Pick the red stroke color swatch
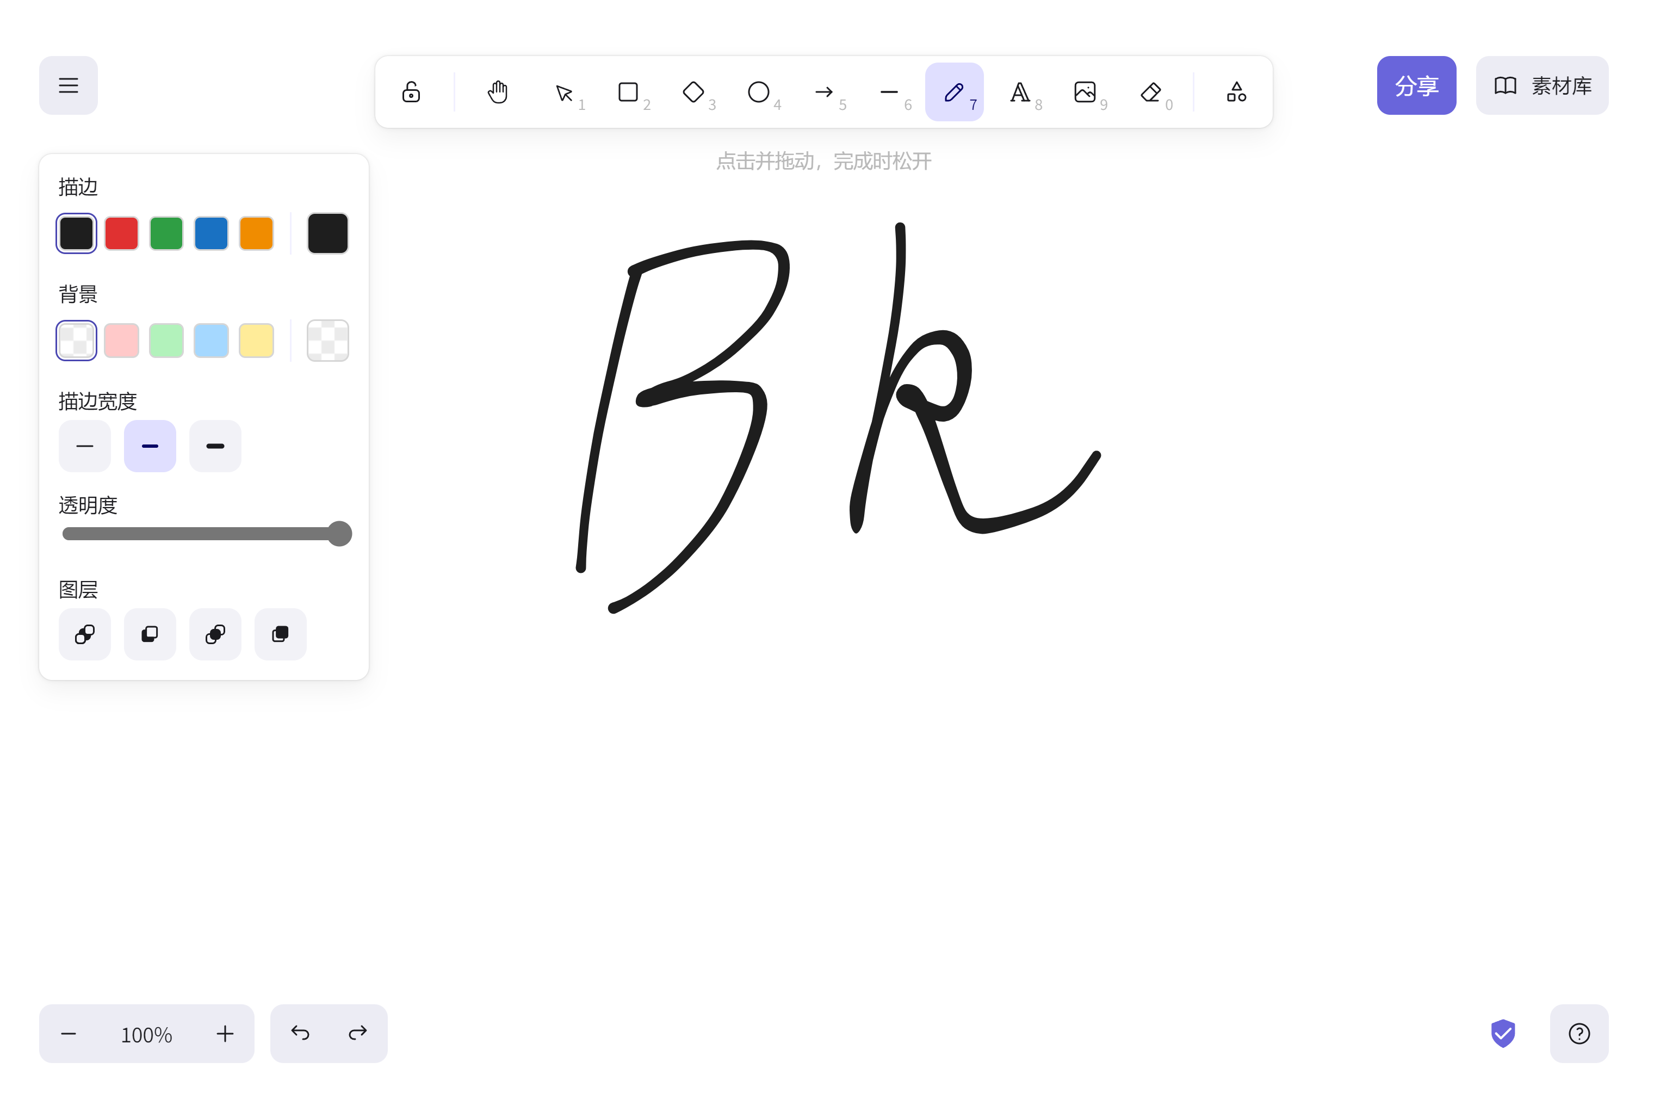This screenshot has height=1118, width=1660. [x=121, y=233]
